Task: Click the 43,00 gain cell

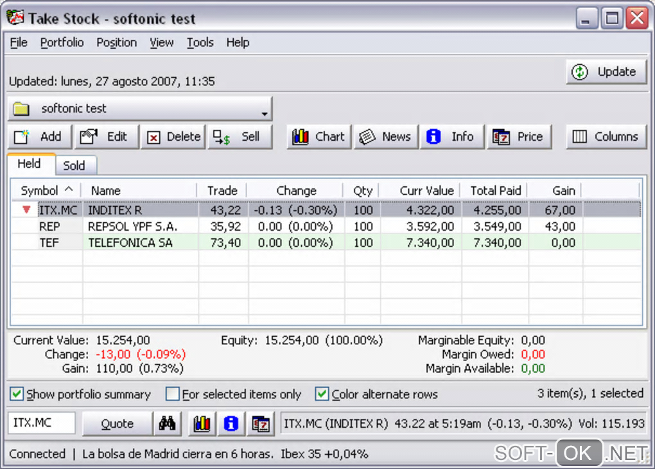Action: coord(555,227)
